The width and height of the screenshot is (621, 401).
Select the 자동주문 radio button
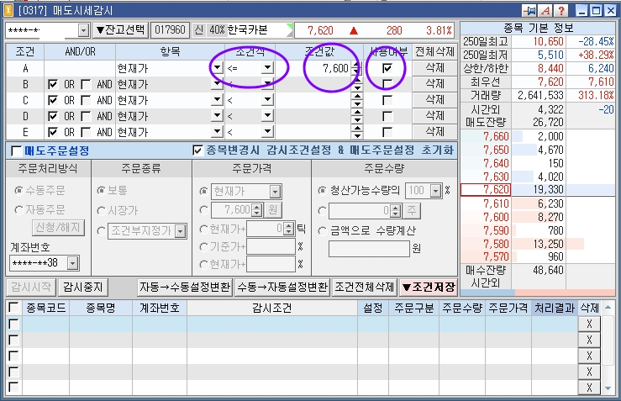(19, 209)
